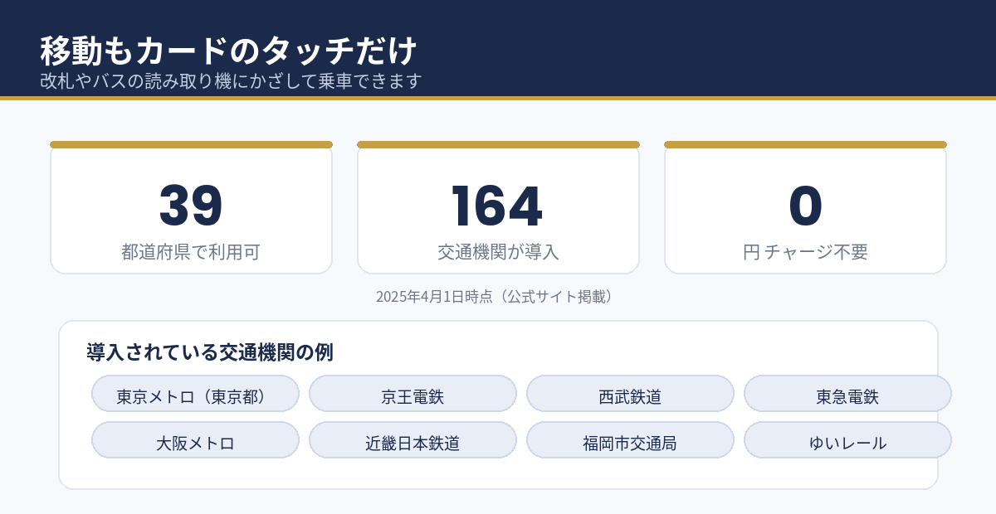This screenshot has height=514, width=996.
Task: Click the number 39
Action: 191,206
